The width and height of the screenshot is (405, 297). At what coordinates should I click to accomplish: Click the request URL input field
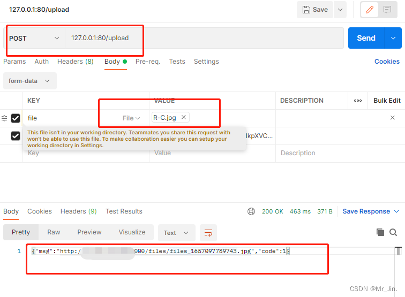click(204, 38)
